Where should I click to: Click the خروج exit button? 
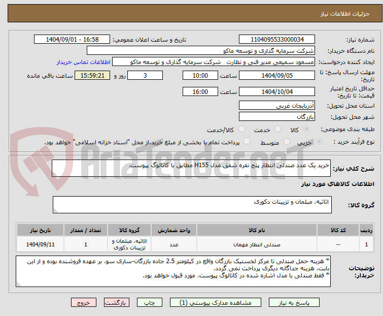(84, 303)
